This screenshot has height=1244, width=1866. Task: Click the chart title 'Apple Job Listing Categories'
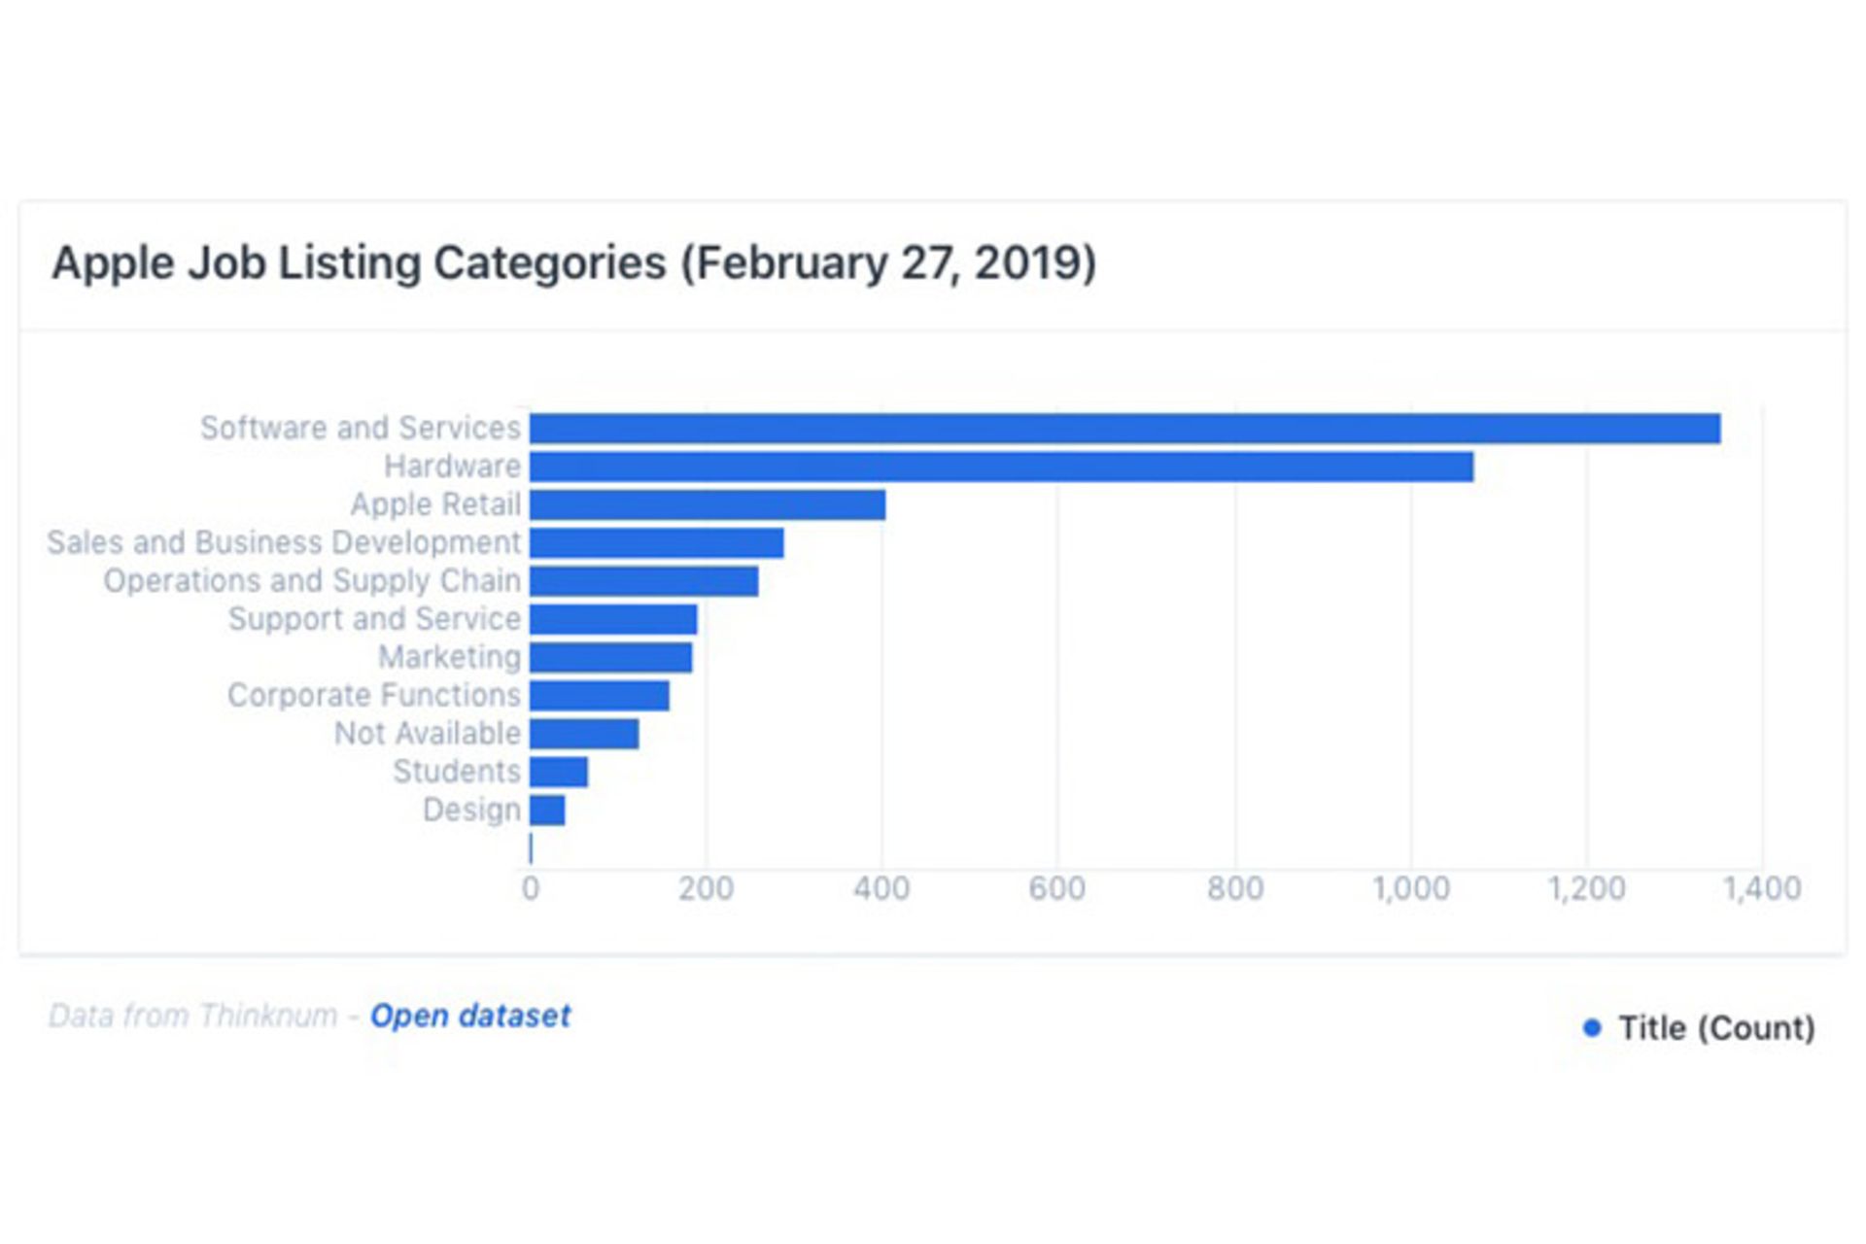(574, 263)
